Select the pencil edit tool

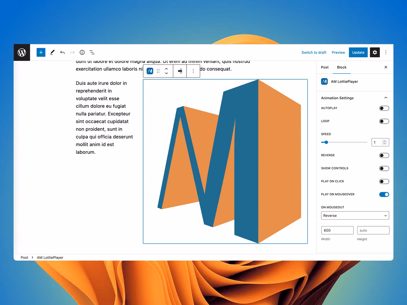[x=52, y=53]
